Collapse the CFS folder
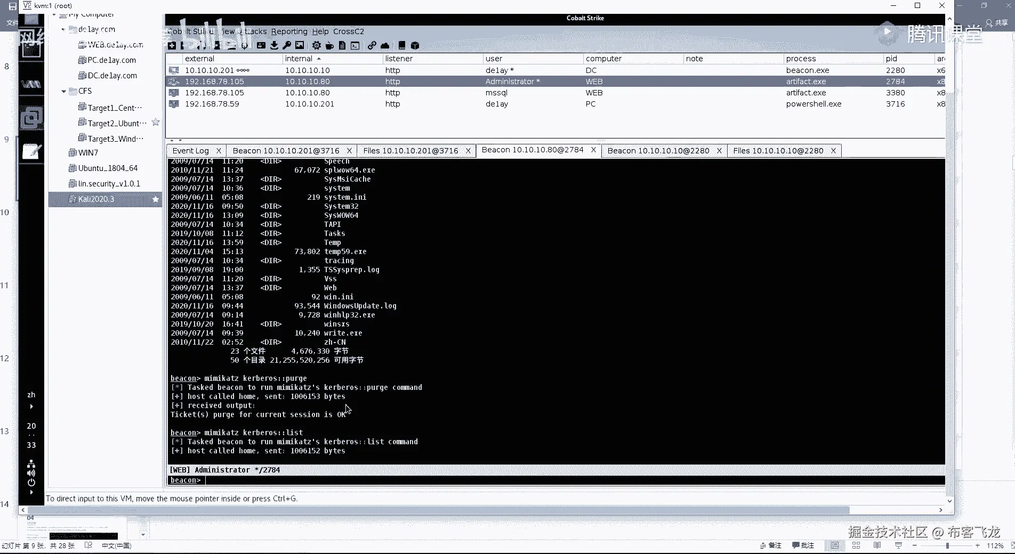The image size is (1015, 554). click(x=63, y=92)
